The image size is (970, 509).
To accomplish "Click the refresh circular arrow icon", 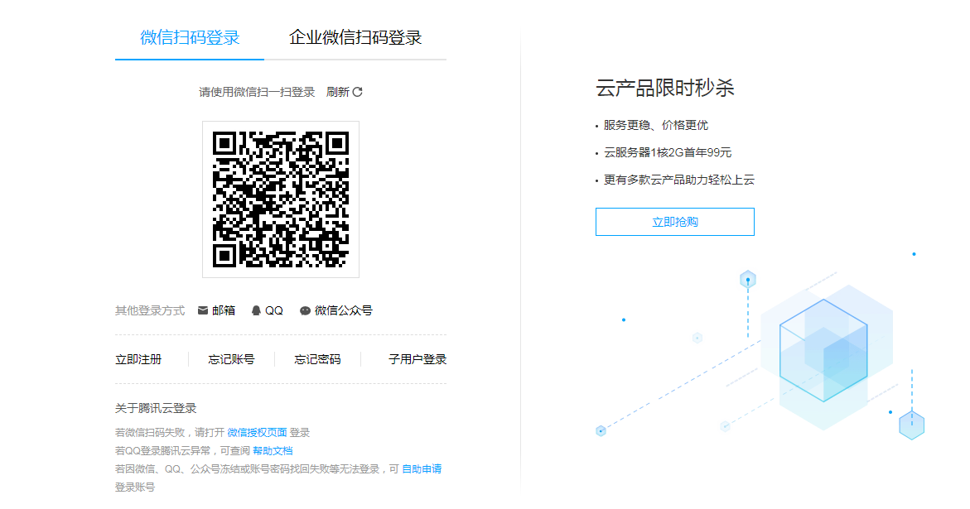I will coord(358,92).
